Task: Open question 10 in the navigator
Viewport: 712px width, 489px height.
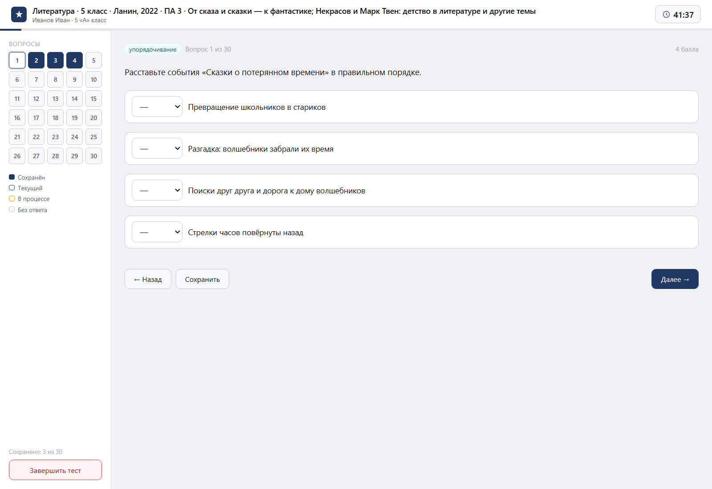Action: [x=93, y=80]
